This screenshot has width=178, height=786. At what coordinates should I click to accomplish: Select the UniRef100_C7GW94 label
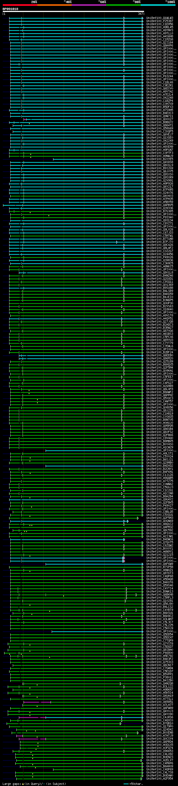[160, 668]
